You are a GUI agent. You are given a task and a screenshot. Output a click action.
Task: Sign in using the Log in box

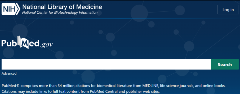tap(228, 10)
